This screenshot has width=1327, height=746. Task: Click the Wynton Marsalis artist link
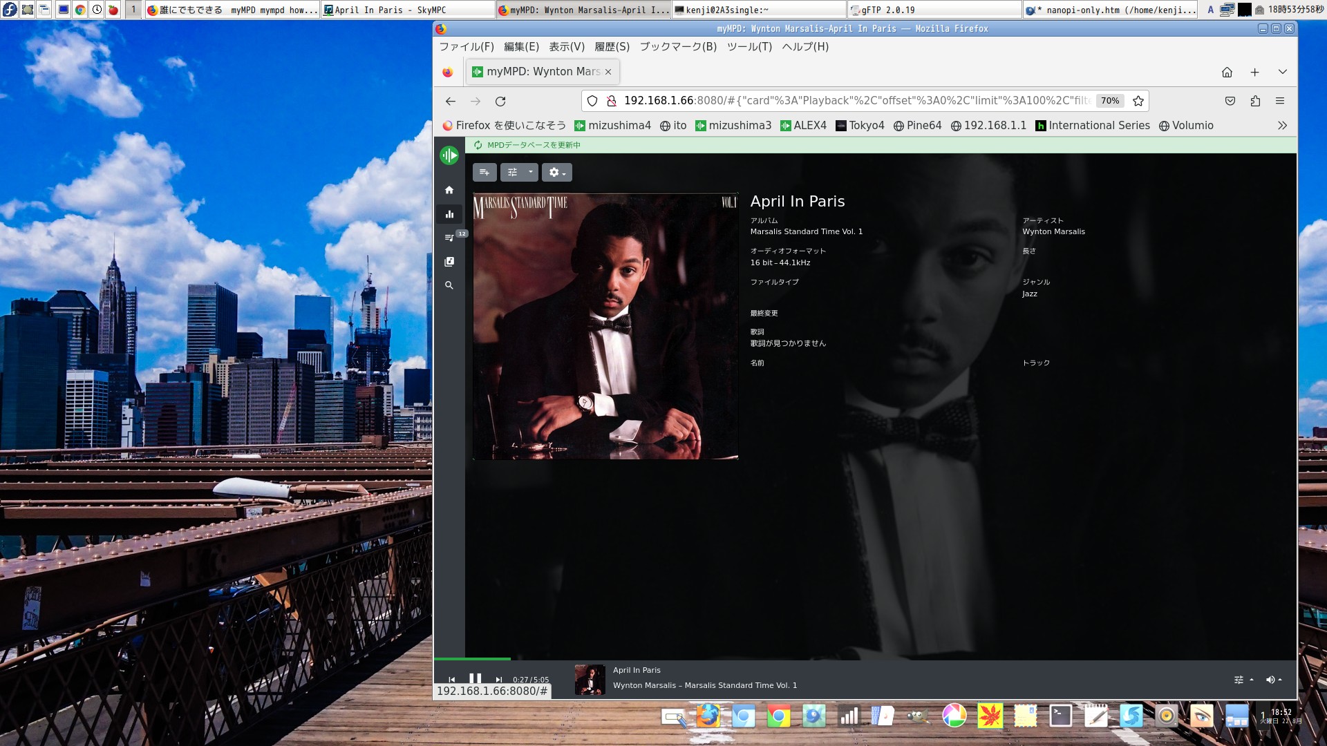pos(1053,232)
